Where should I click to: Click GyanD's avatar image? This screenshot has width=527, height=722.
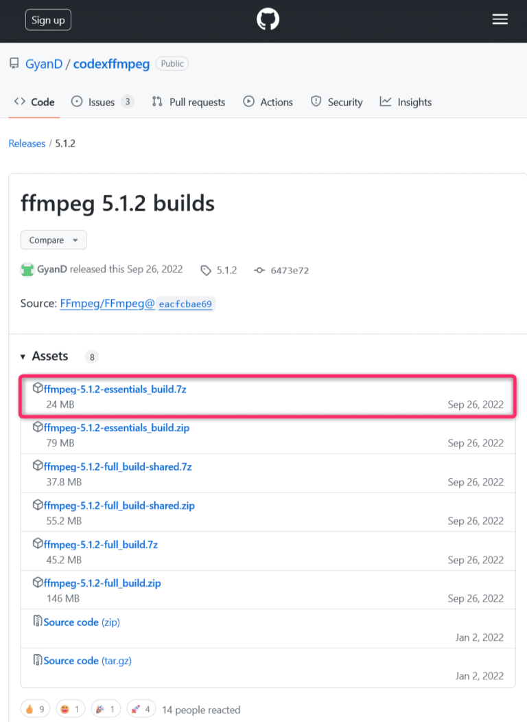(27, 270)
